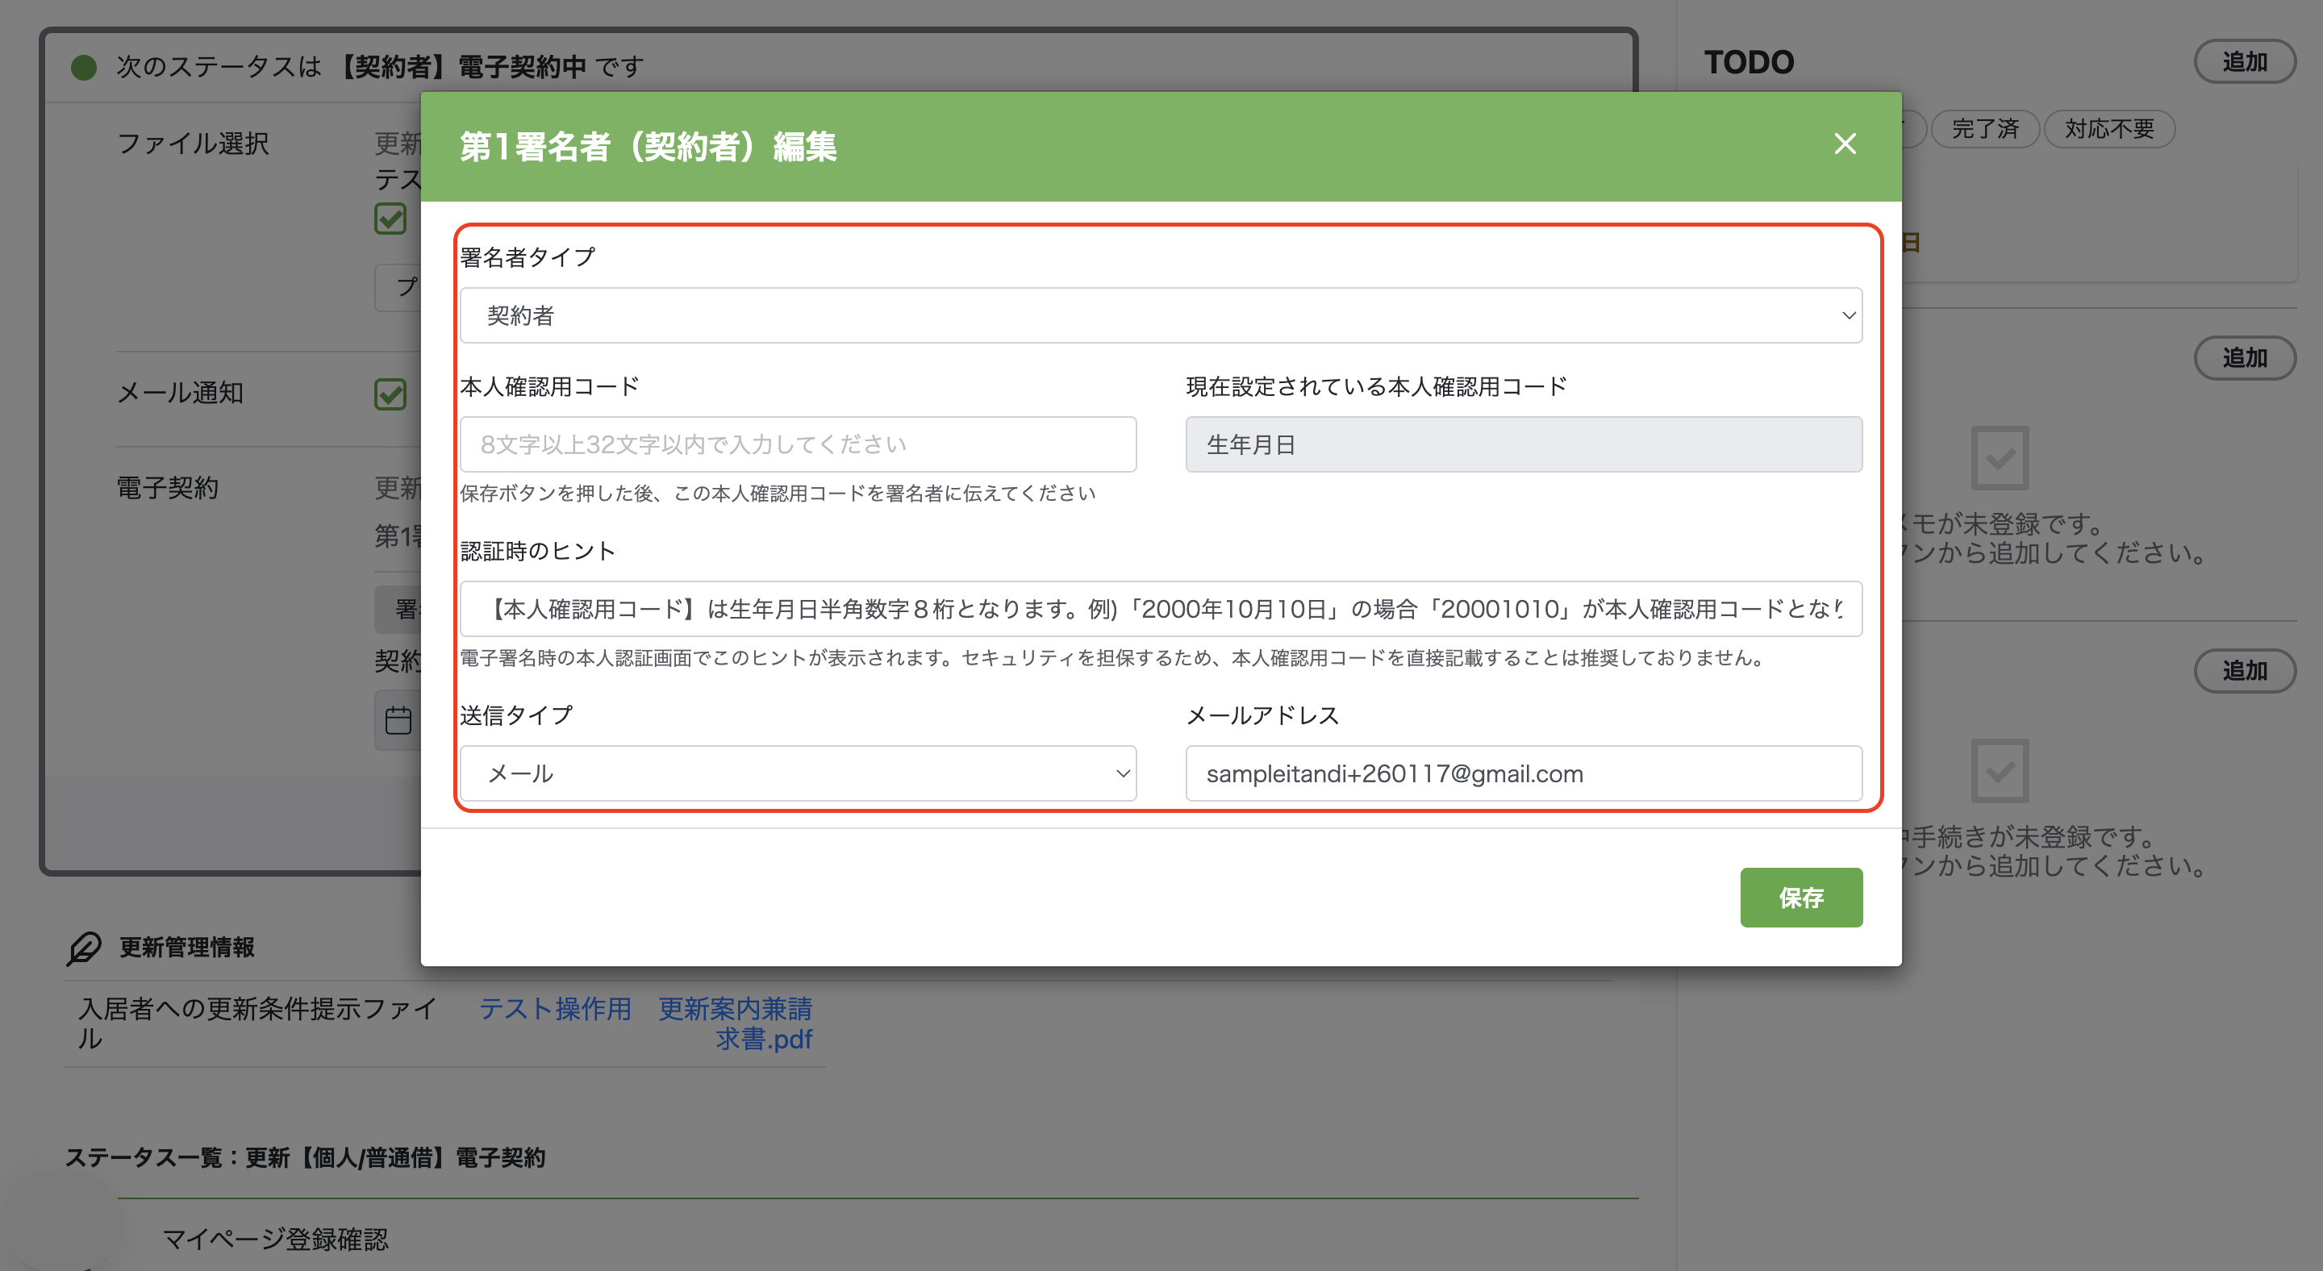
Task: Click the 送信タイプ label
Action: click(x=516, y=715)
